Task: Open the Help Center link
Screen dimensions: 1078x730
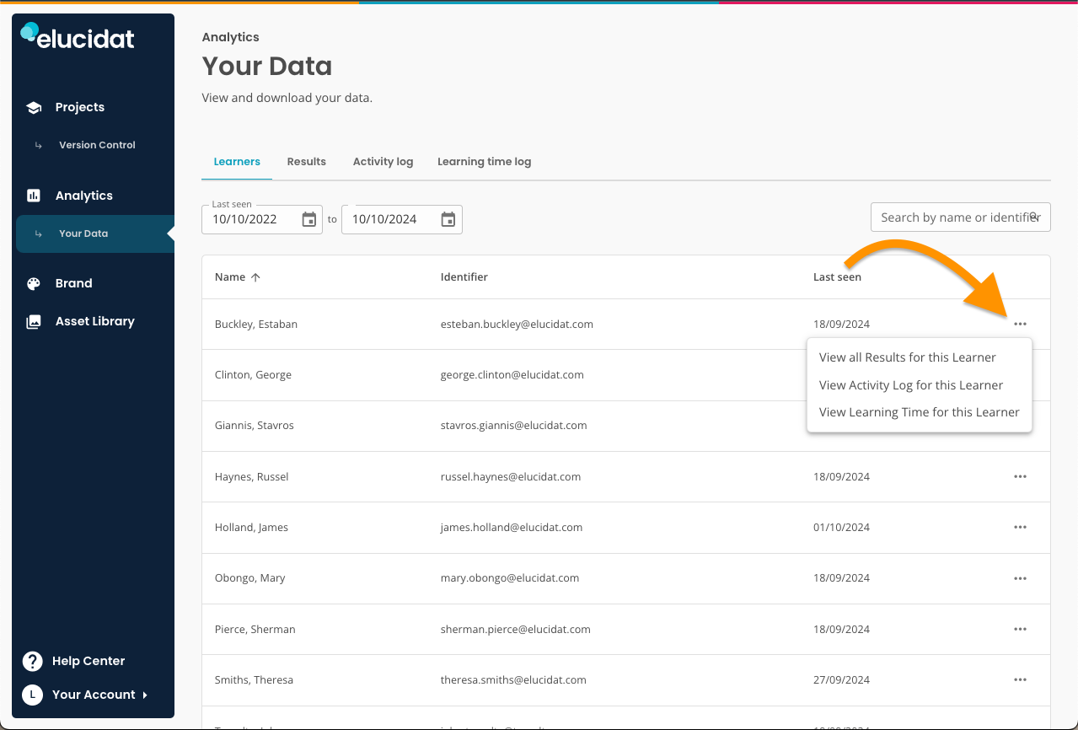Action: 88,661
